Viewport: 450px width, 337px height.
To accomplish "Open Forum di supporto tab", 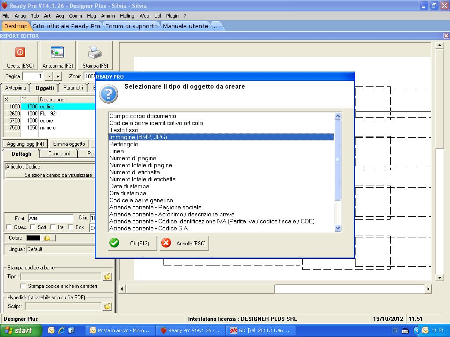I will coord(131,26).
